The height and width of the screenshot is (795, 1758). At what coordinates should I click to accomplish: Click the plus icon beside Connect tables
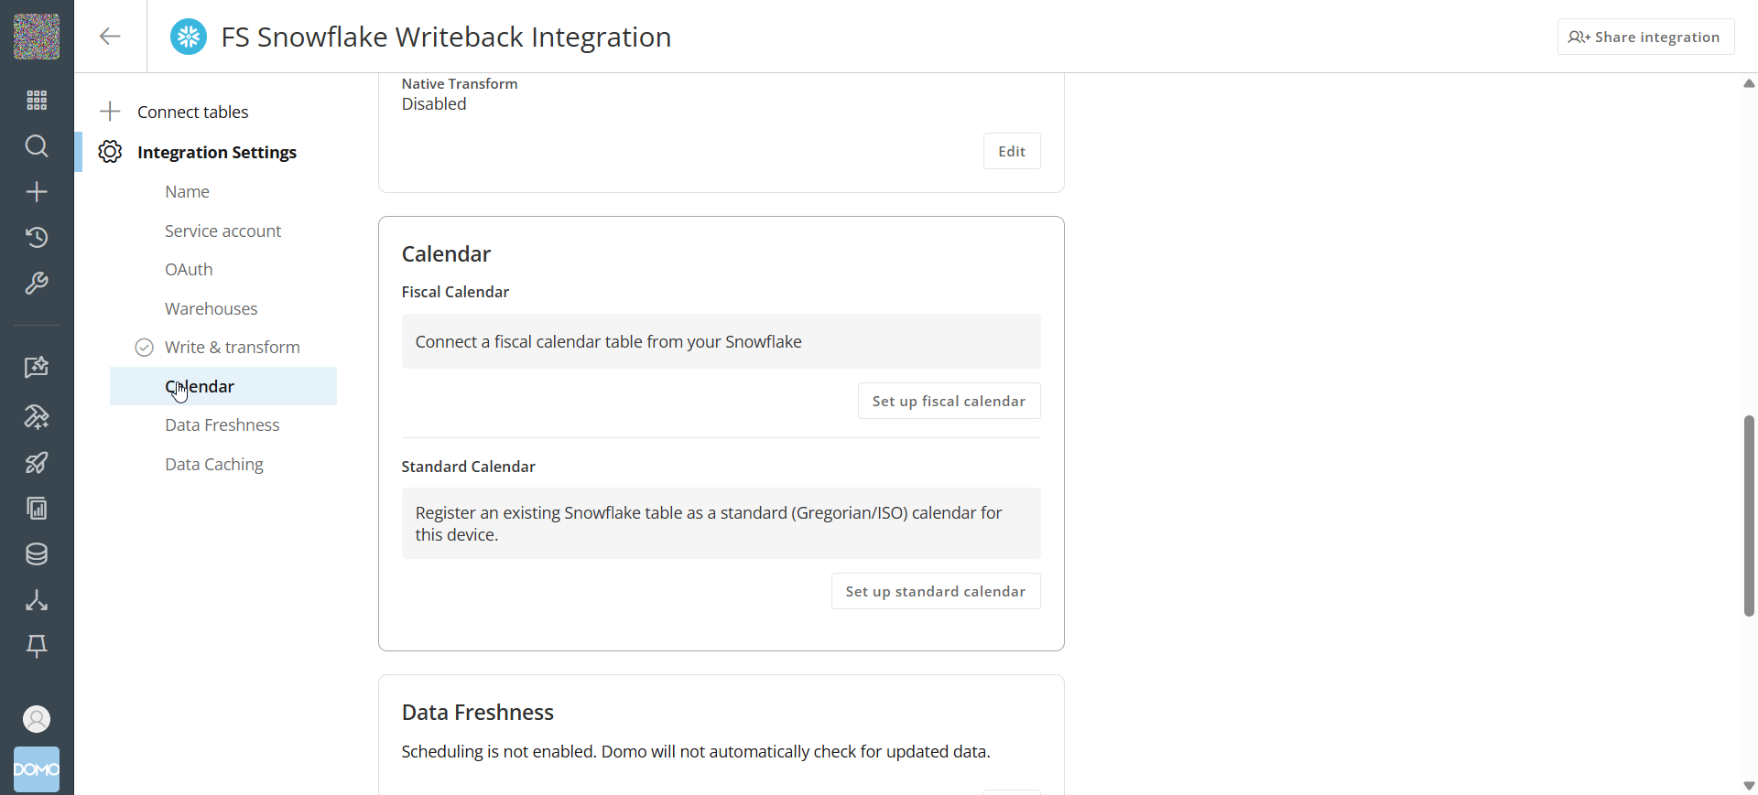[x=110, y=112]
